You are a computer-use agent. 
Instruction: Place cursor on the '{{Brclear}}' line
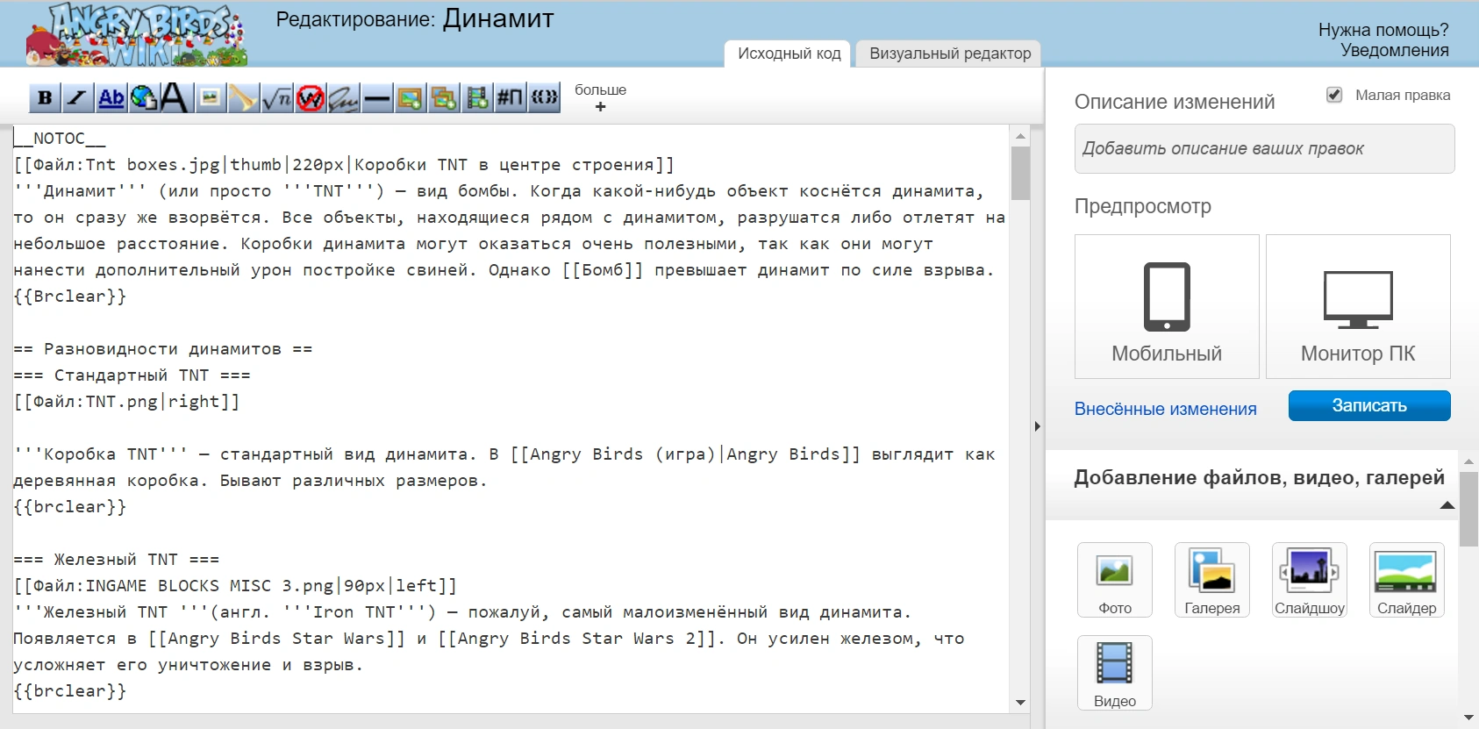pos(70,297)
